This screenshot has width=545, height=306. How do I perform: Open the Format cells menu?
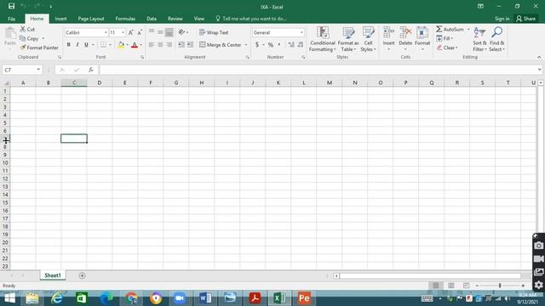tap(422, 38)
